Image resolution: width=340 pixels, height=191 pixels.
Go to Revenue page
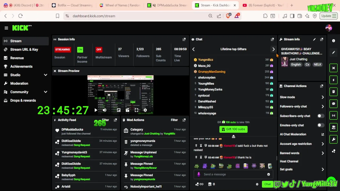[25, 58]
